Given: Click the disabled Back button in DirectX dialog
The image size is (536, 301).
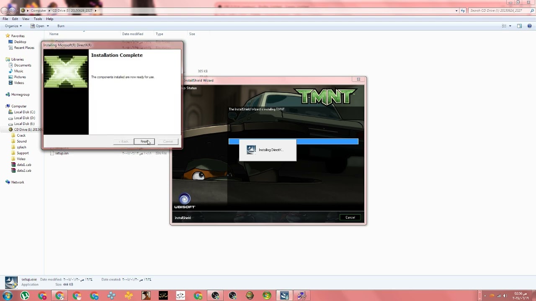Looking at the screenshot, I should pyautogui.click(x=124, y=141).
